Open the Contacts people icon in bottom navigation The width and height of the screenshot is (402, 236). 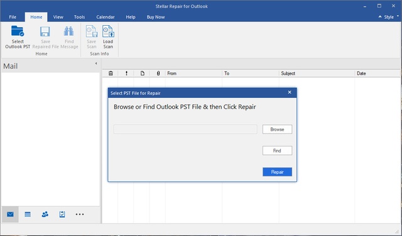(x=45, y=214)
